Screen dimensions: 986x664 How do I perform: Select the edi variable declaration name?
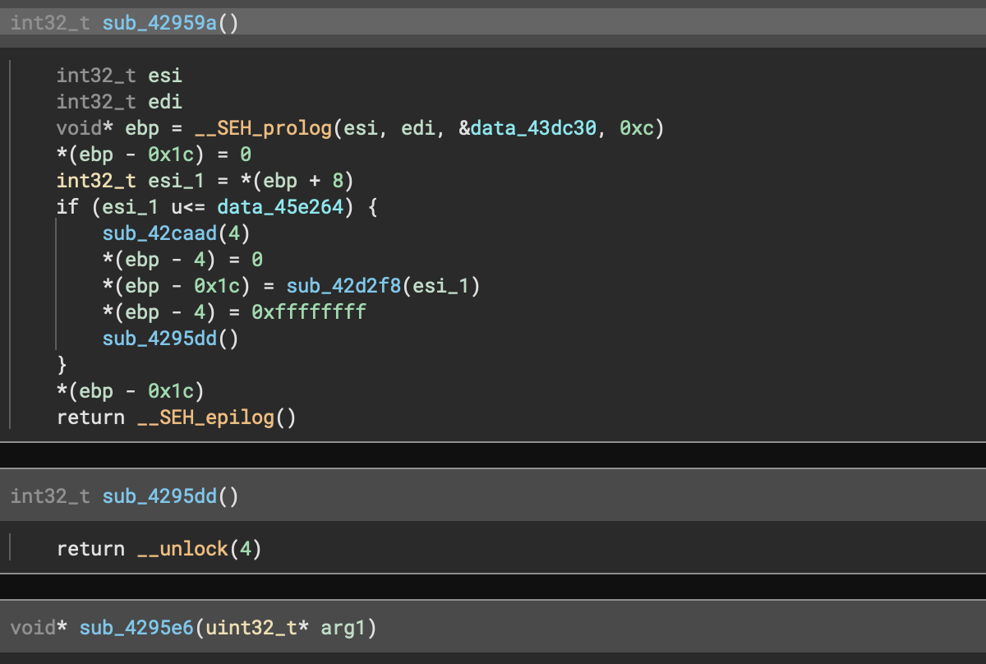[x=165, y=102]
